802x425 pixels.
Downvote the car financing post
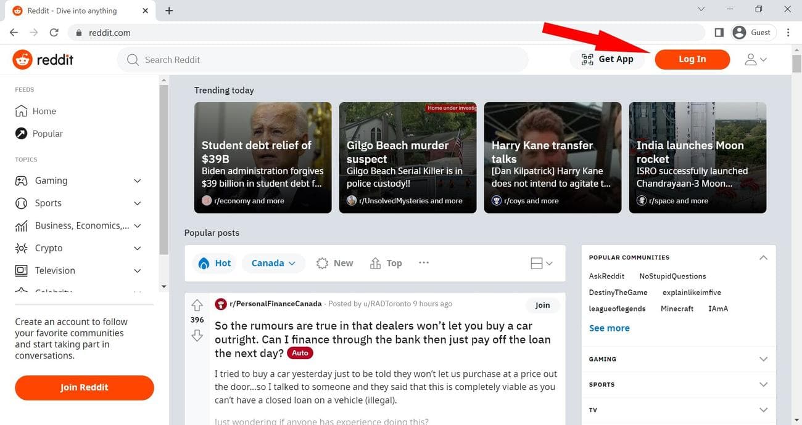coord(197,335)
